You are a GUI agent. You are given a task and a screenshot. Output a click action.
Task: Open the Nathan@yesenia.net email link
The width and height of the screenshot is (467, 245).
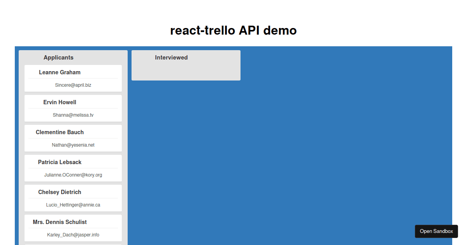point(73,145)
